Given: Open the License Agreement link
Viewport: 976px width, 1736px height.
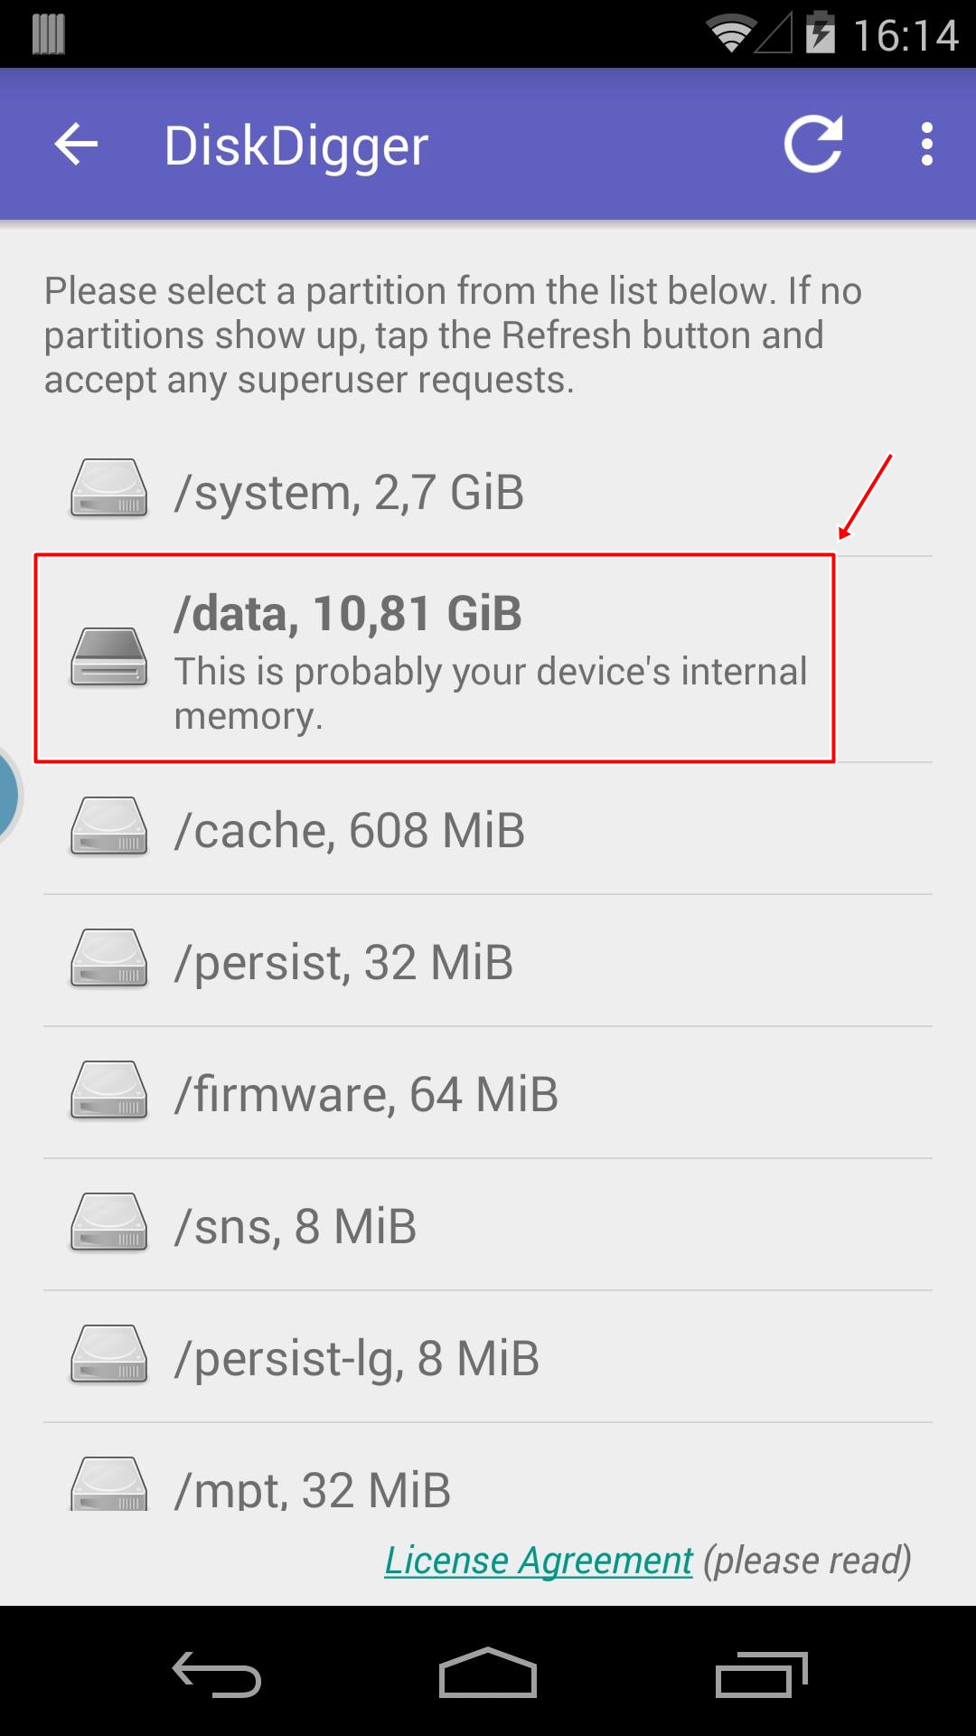Looking at the screenshot, I should point(539,1560).
